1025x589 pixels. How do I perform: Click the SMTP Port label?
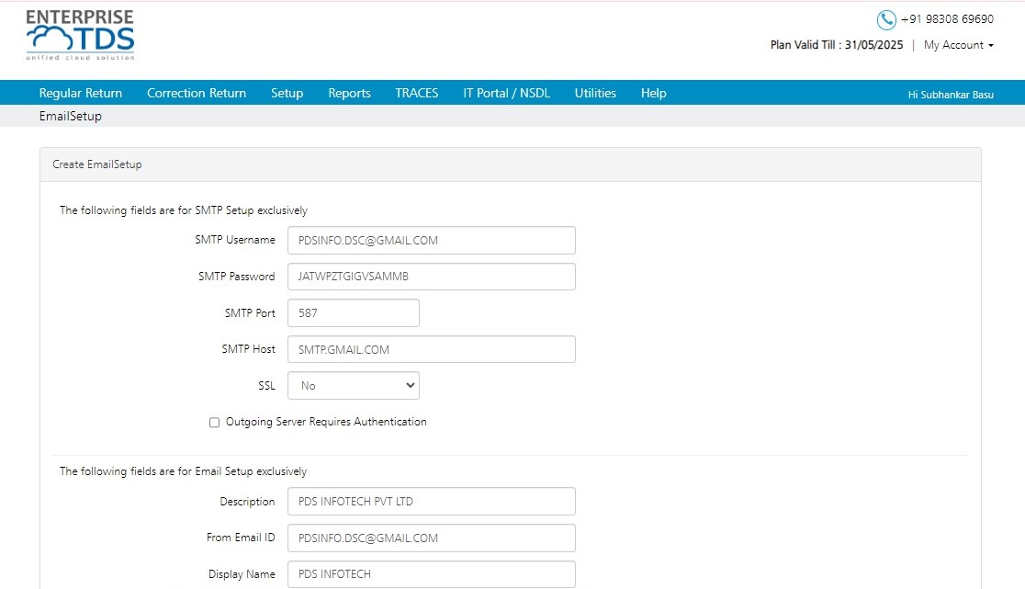click(250, 313)
